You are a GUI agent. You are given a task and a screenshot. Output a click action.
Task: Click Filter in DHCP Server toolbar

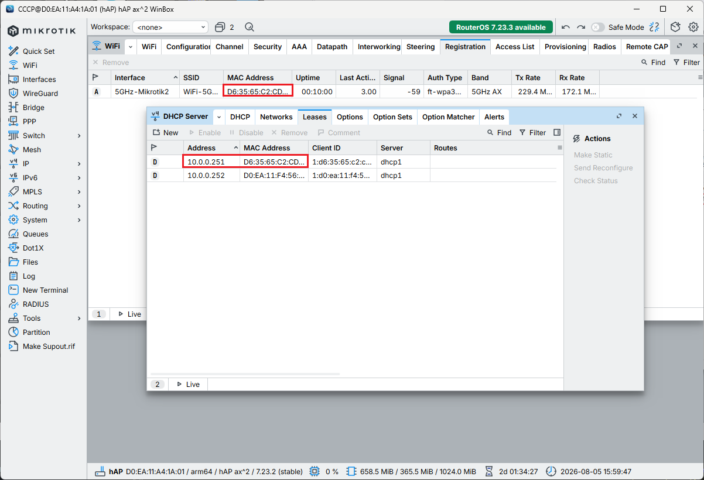[532, 133]
